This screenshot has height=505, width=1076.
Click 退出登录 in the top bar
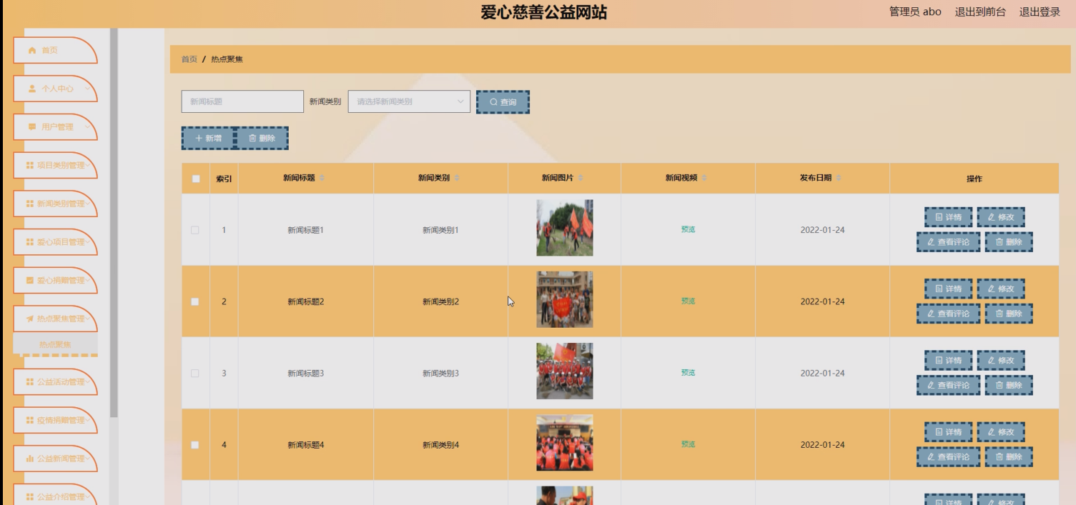(1040, 11)
